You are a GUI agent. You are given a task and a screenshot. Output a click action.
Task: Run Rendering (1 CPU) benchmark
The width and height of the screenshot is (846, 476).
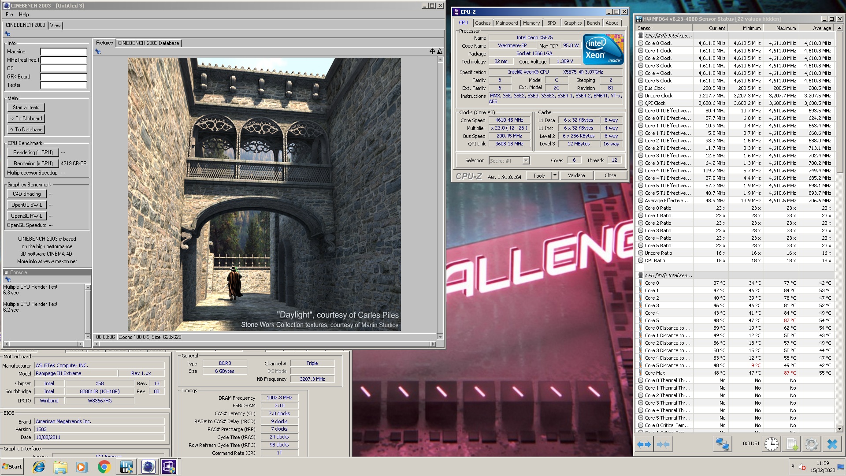[x=33, y=152]
